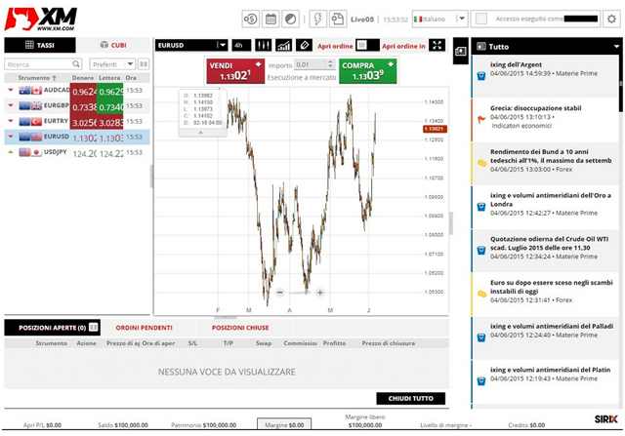Expand chart to fullscreen
Image resolution: width=625 pixels, height=436 pixels.
coord(437,45)
